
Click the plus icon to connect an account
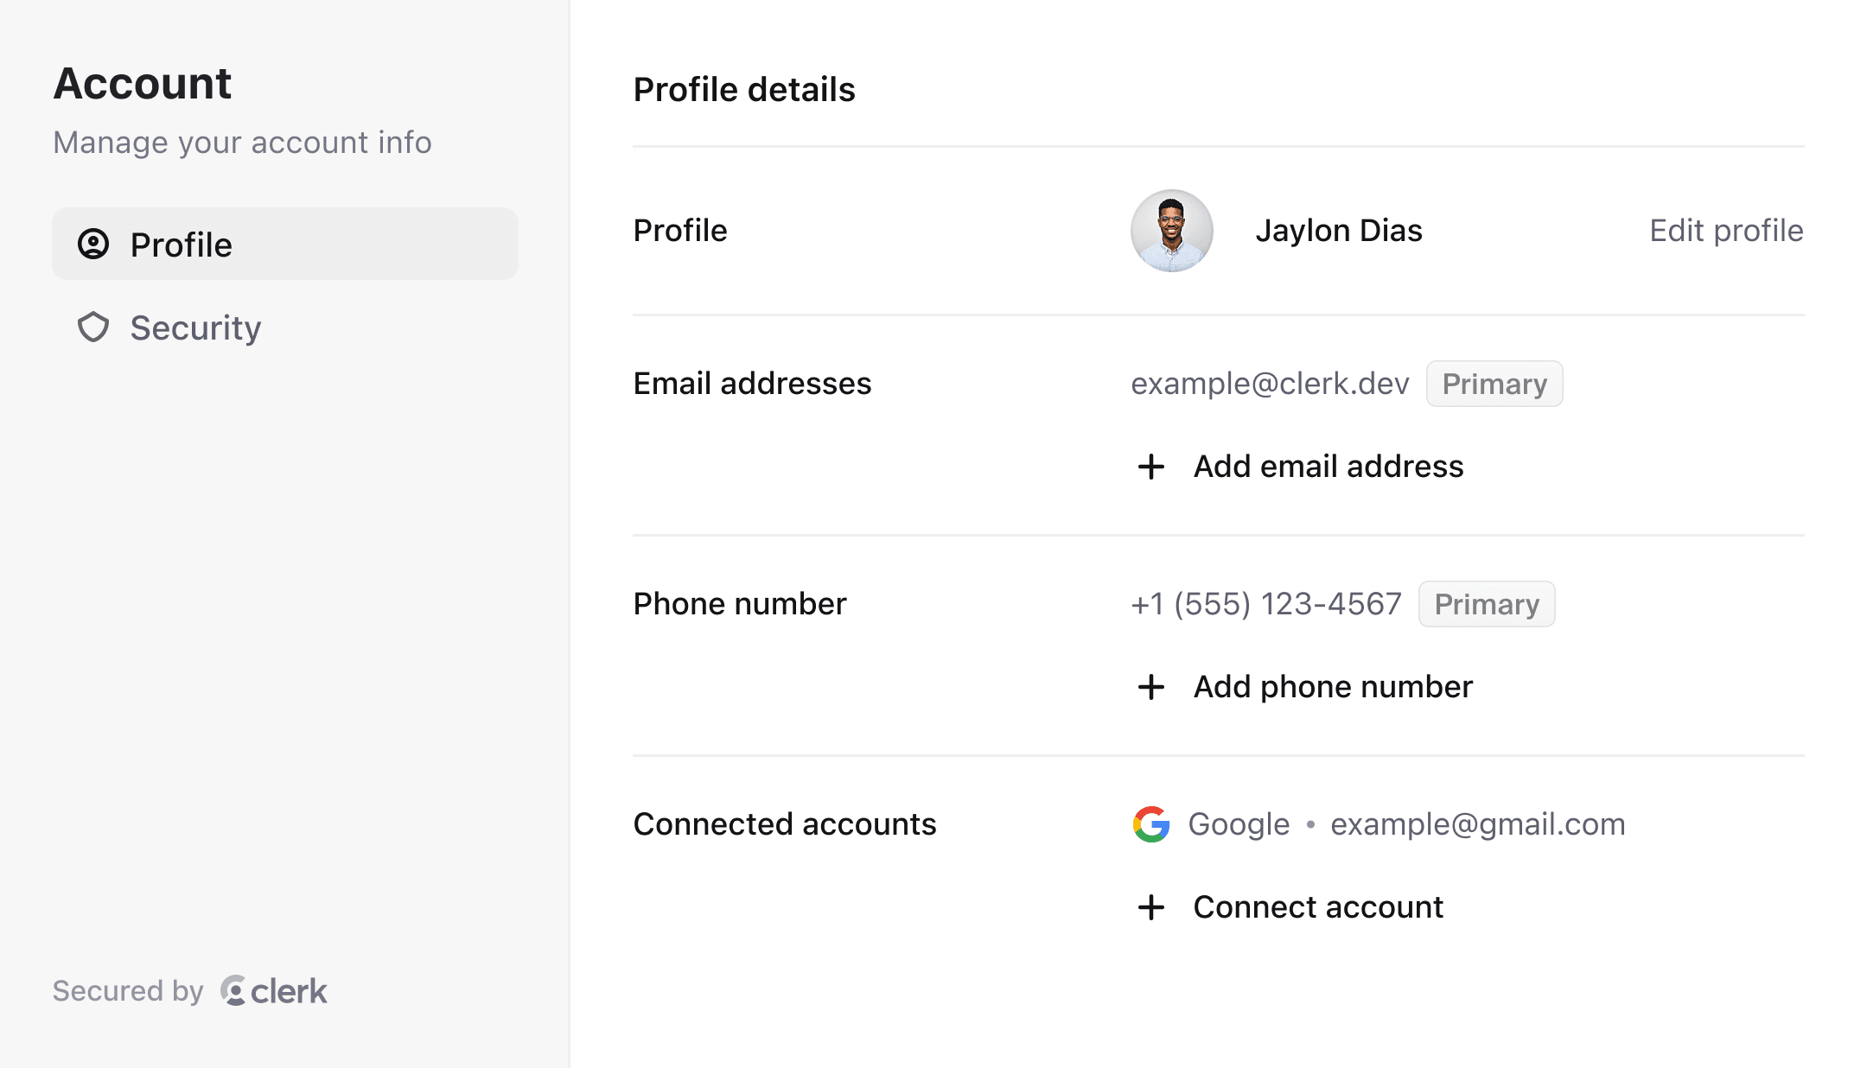[x=1152, y=907]
